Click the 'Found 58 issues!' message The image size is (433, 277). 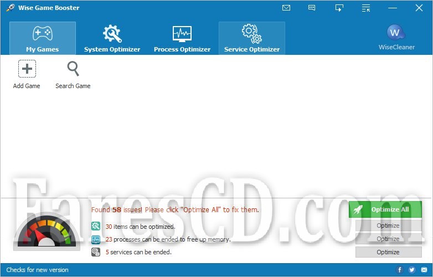point(175,209)
